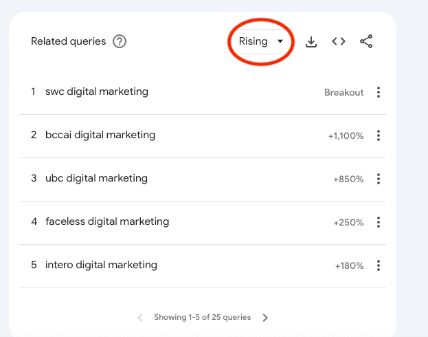Image resolution: width=428 pixels, height=337 pixels.
Task: Open help icon beside Related queries
Action: (x=120, y=41)
